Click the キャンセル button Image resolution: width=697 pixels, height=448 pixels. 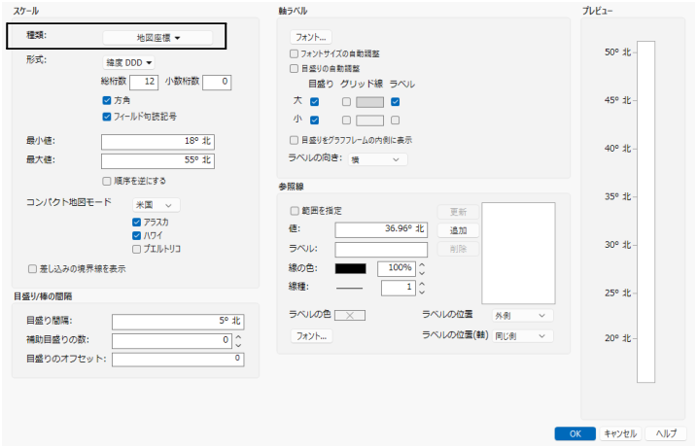point(620,433)
